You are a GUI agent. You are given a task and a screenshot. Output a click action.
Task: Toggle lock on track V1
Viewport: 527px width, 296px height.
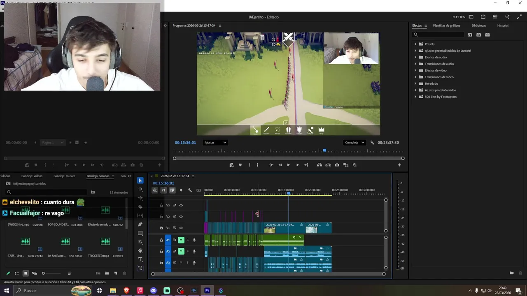(161, 228)
